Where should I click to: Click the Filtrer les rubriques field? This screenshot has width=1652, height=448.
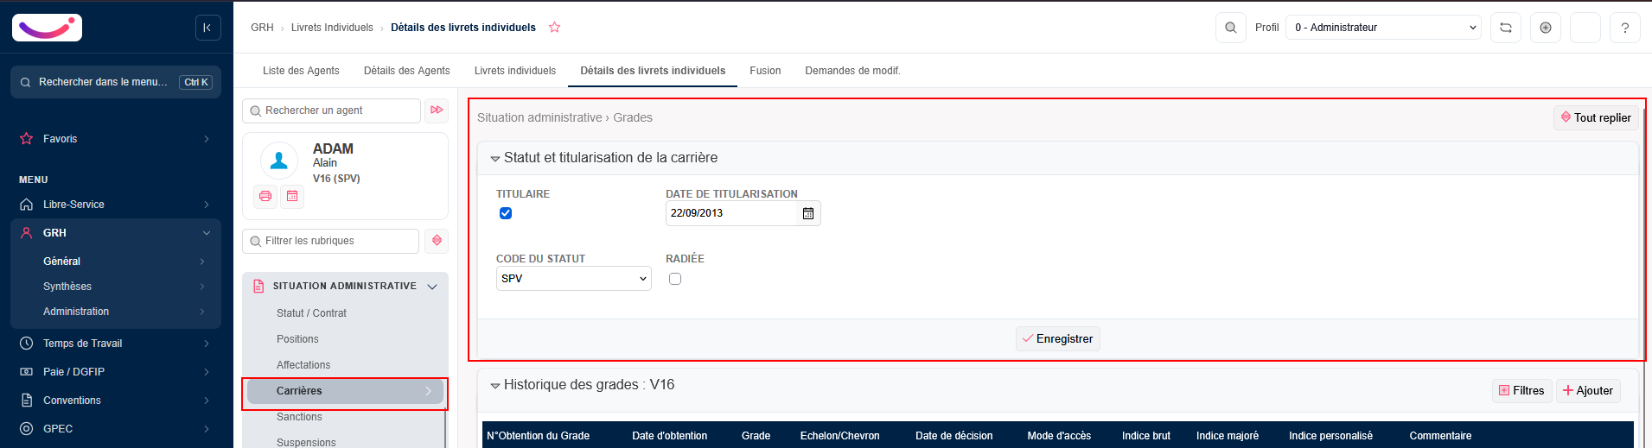point(330,241)
